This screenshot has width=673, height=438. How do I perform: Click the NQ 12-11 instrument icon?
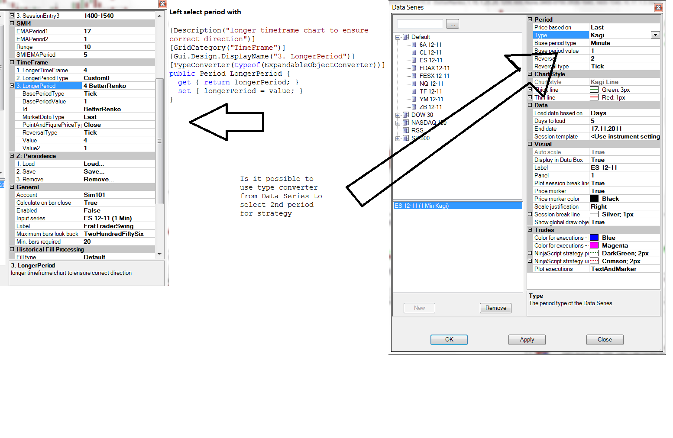pos(414,84)
